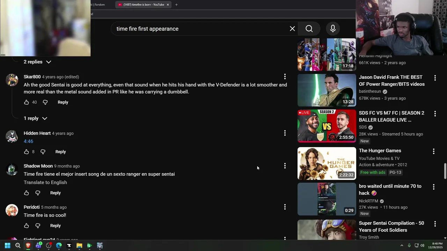
Task: Open options for The Hunger Games
Action: [434, 152]
